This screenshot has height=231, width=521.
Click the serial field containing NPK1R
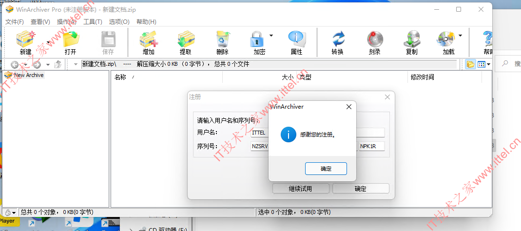(372, 146)
